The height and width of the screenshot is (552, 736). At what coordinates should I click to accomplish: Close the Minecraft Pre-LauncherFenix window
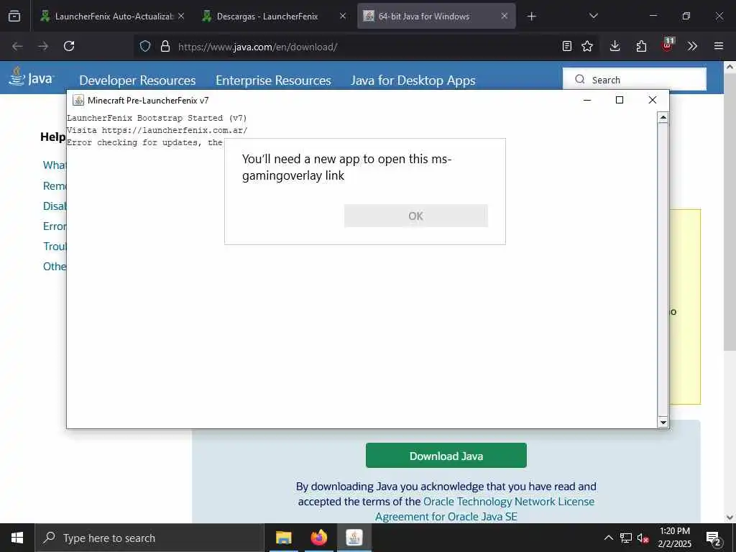(x=653, y=100)
